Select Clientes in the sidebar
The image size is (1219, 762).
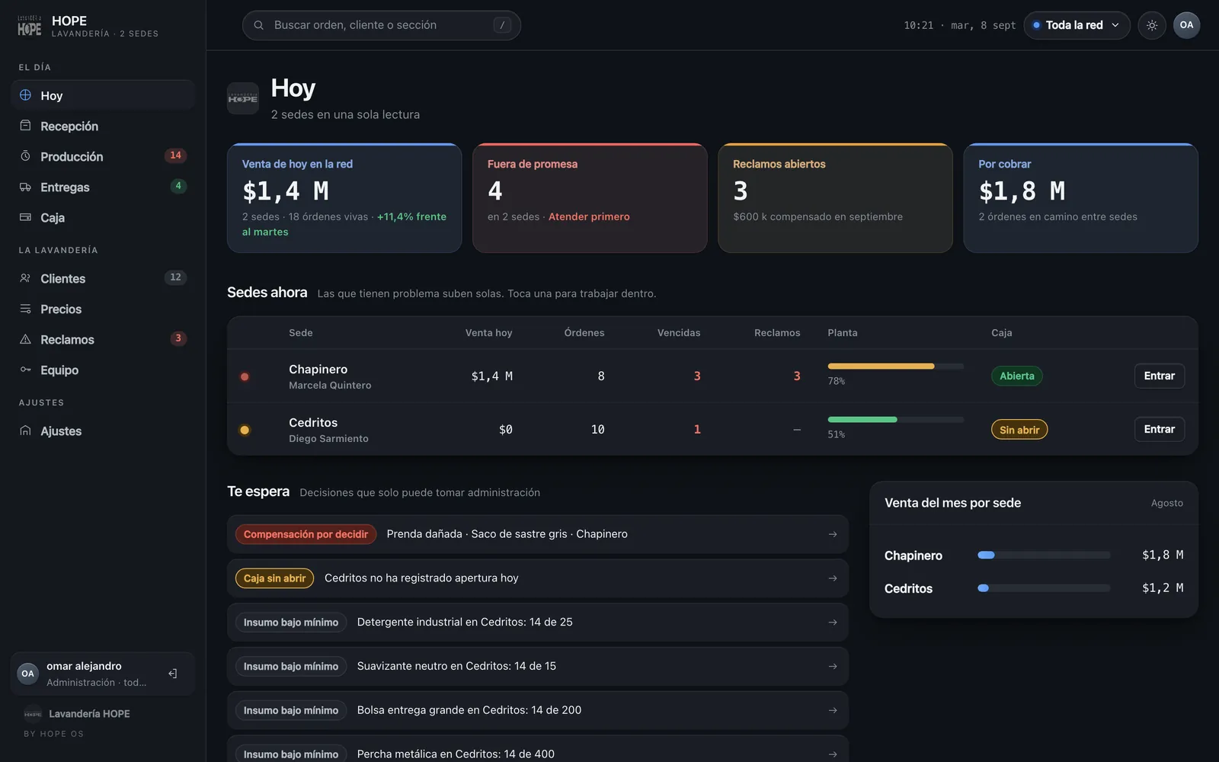tap(103, 278)
